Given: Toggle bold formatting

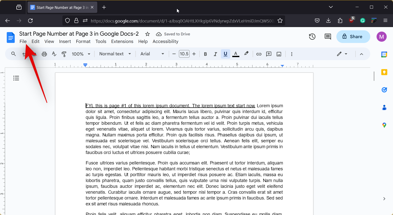Looking at the screenshot, I should pyautogui.click(x=205, y=54).
